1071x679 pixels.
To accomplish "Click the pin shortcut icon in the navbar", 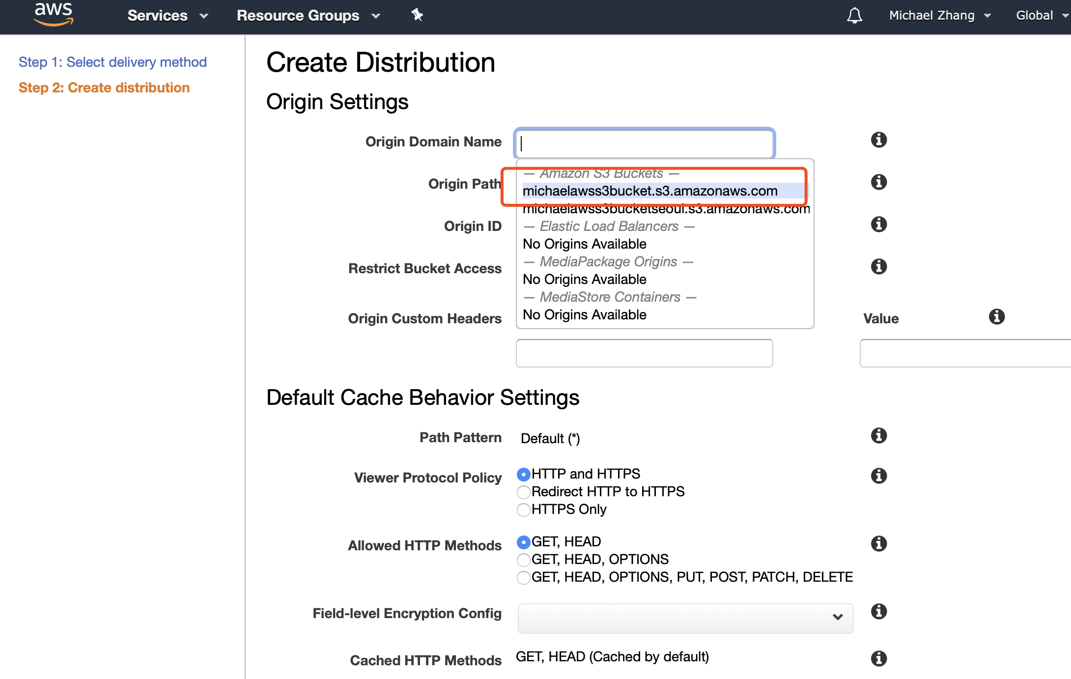I will [x=417, y=15].
